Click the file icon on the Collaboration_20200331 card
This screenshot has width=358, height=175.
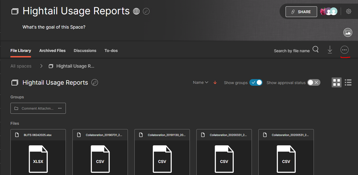[x=203, y=135]
